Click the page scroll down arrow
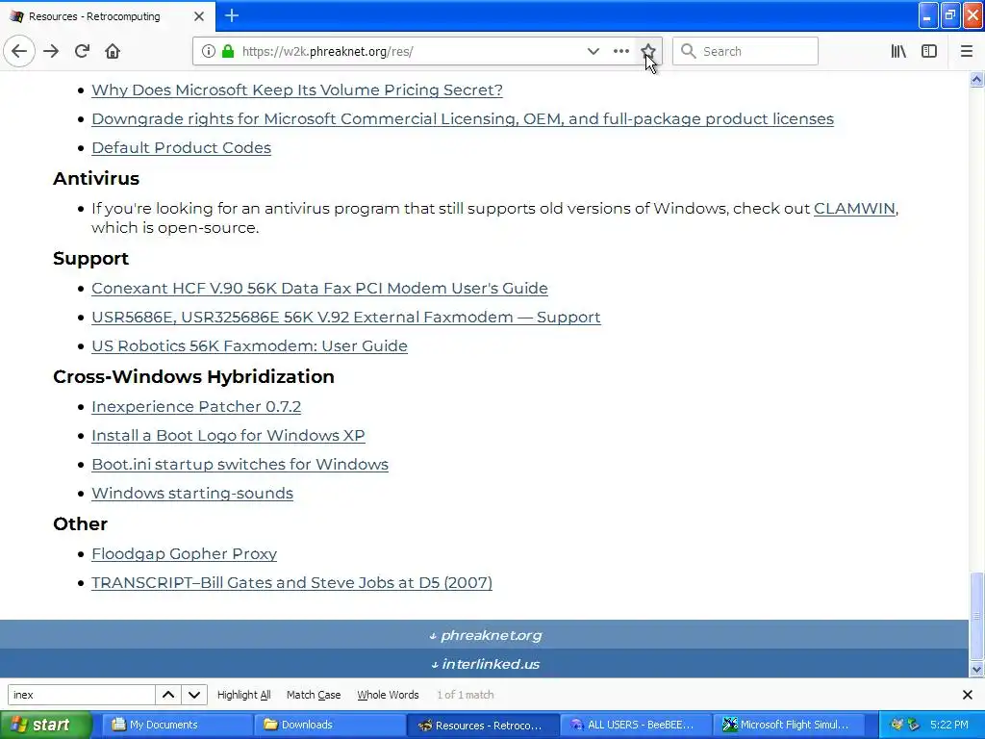This screenshot has height=739, width=985. click(976, 669)
